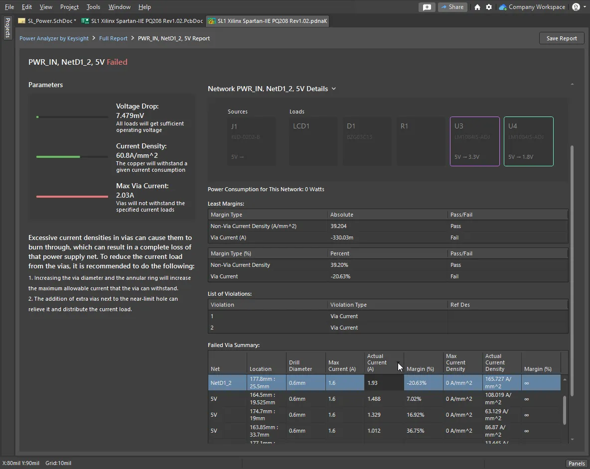Click the Company Workspace cloud icon
This screenshot has width=590, height=469.
(503, 7)
